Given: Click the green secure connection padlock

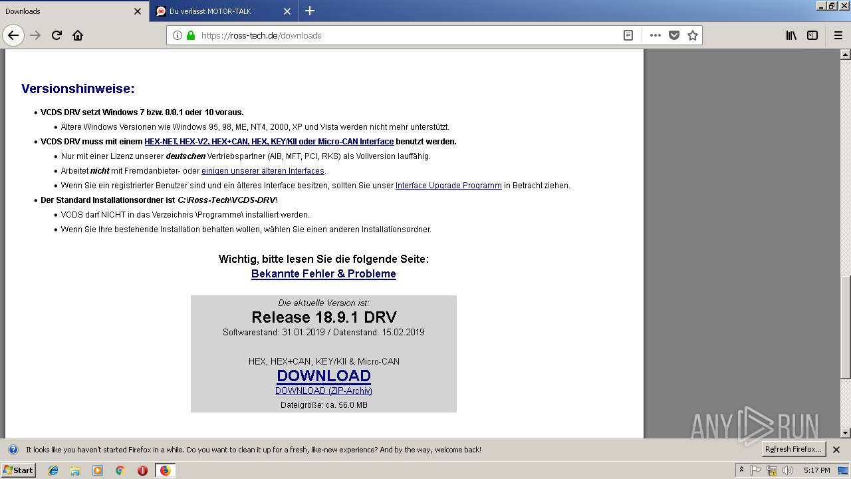Looking at the screenshot, I should point(191,35).
